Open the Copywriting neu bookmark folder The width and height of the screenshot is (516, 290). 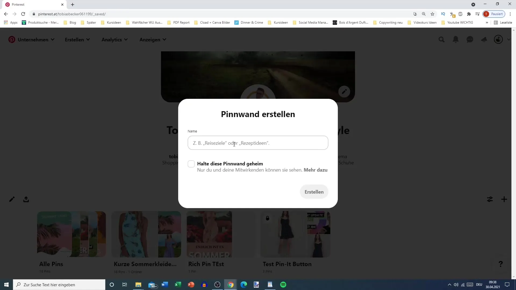coord(388,23)
